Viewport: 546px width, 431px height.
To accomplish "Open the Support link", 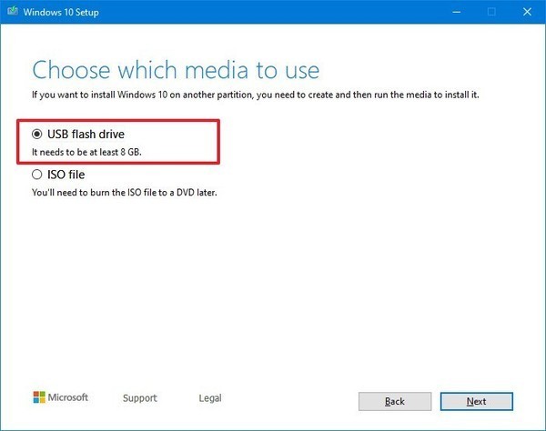I will click(x=139, y=398).
